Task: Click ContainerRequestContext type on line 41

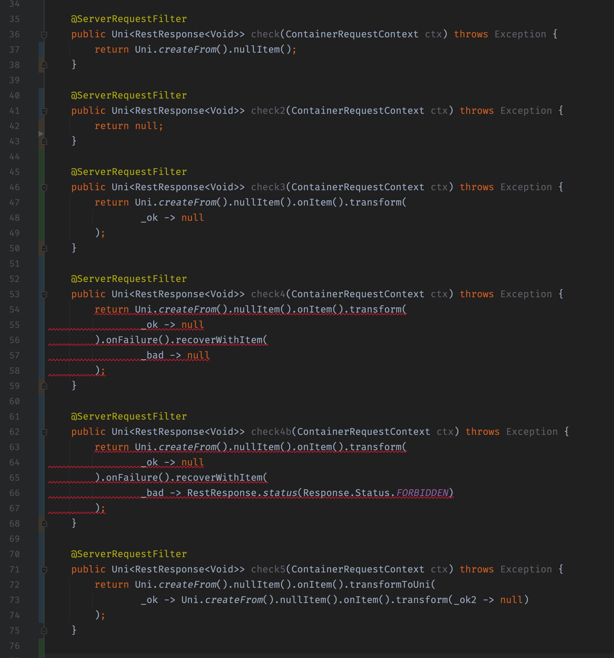Action: click(358, 111)
